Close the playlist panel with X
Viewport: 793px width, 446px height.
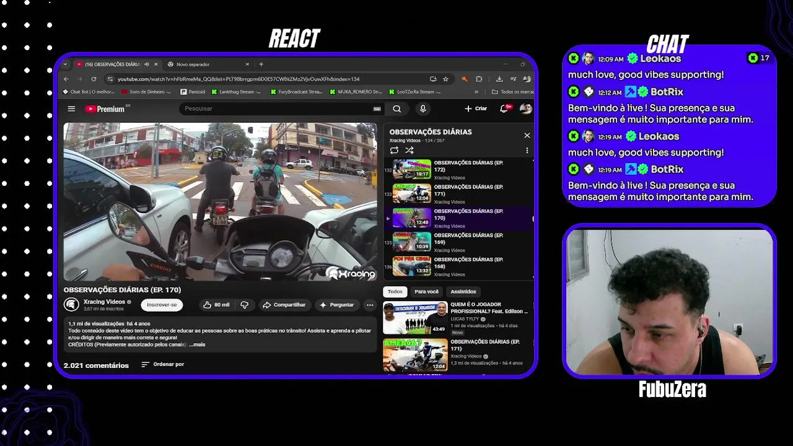coord(527,135)
